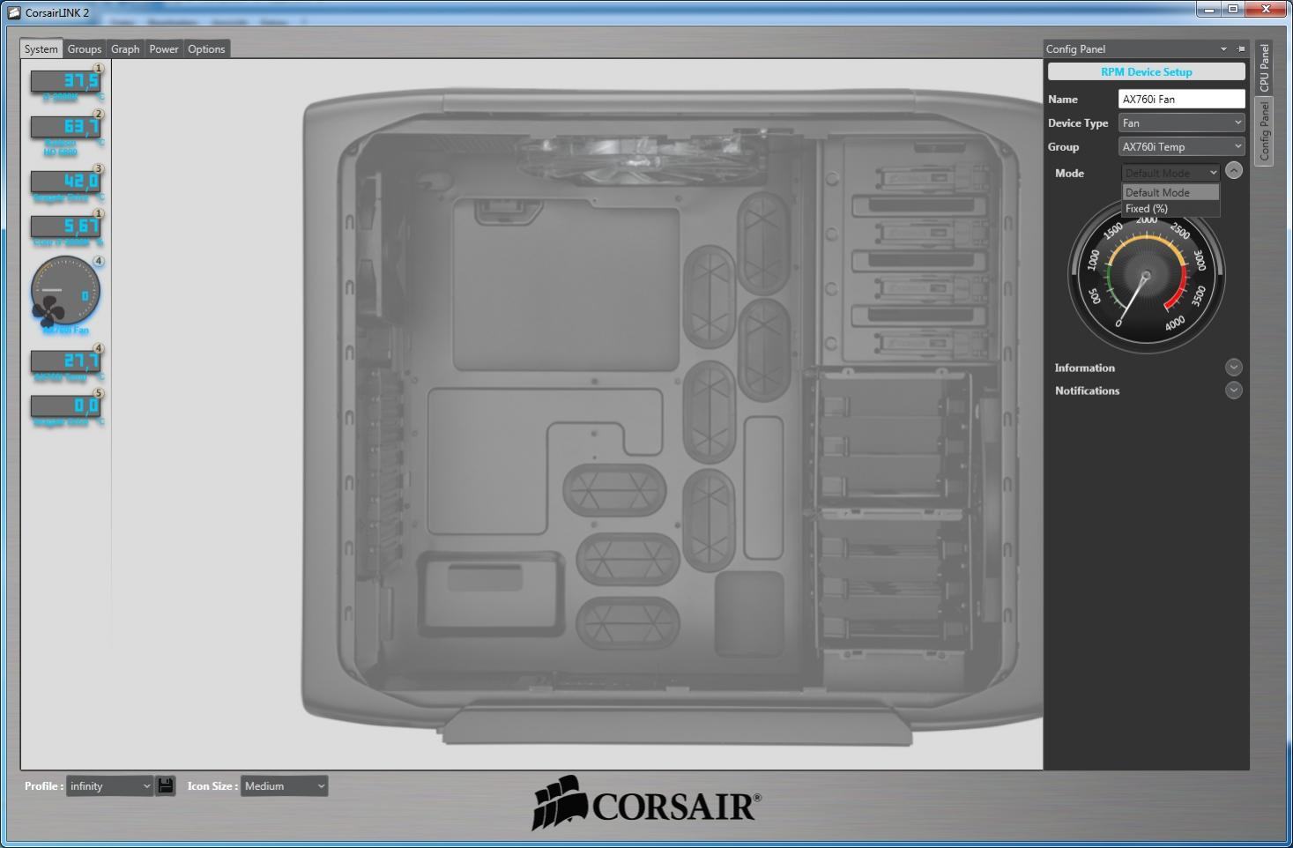The width and height of the screenshot is (1293, 848).
Task: Expand the Notifications section
Action: point(1234,390)
